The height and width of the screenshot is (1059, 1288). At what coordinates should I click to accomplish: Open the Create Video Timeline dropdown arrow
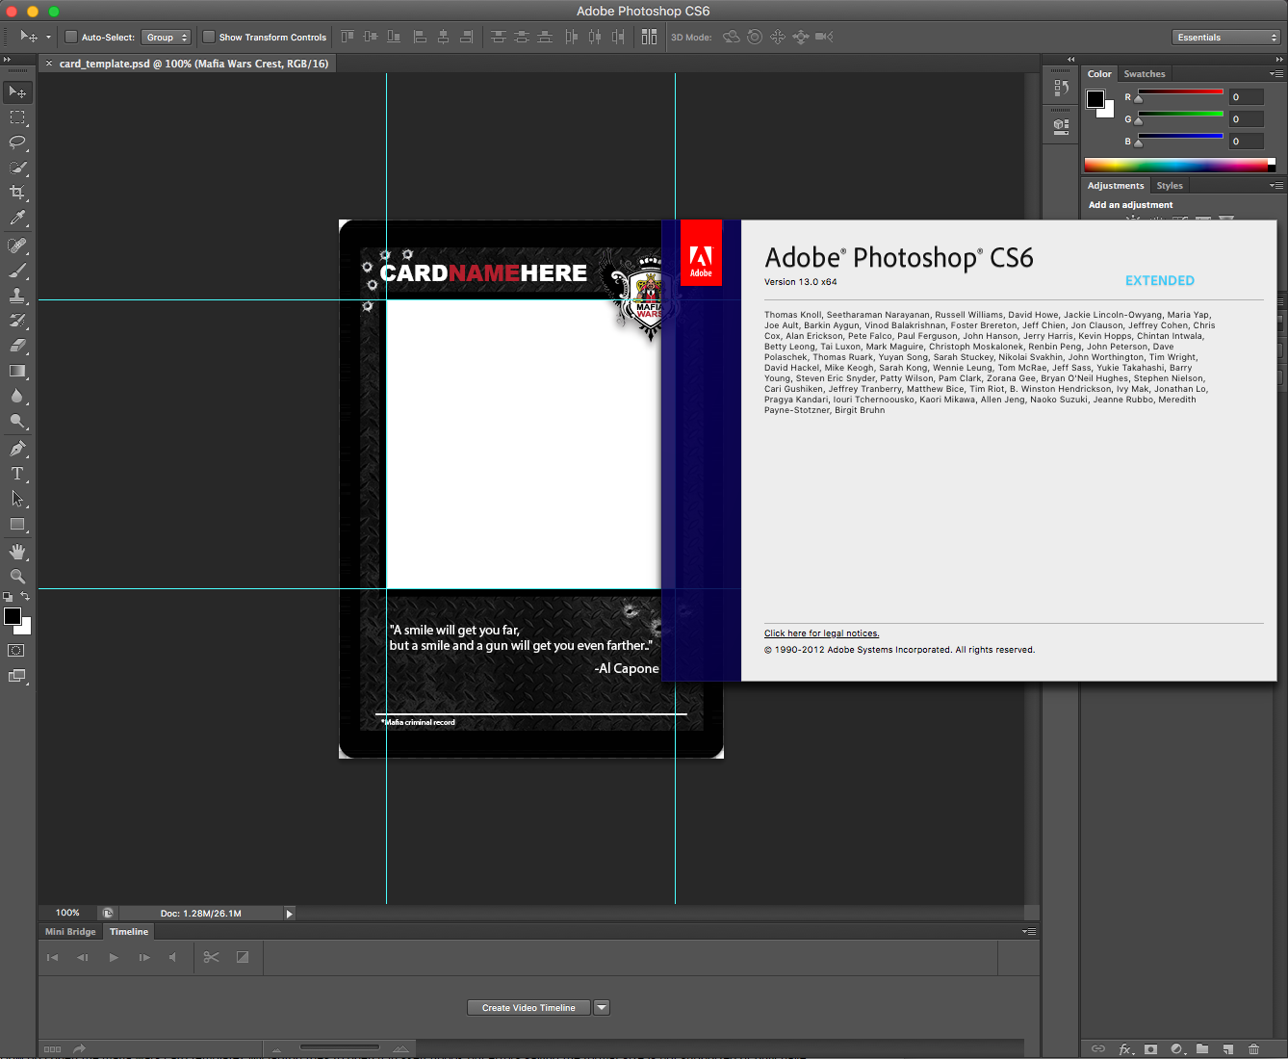(x=602, y=1008)
